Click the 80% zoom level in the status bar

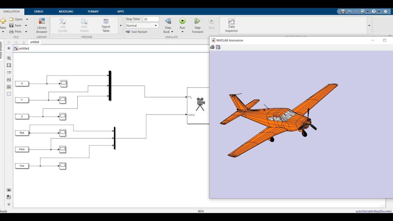201,211
